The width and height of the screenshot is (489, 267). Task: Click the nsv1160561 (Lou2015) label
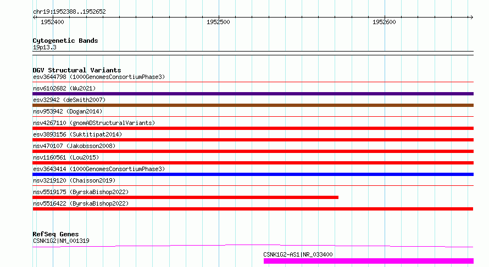click(x=66, y=157)
